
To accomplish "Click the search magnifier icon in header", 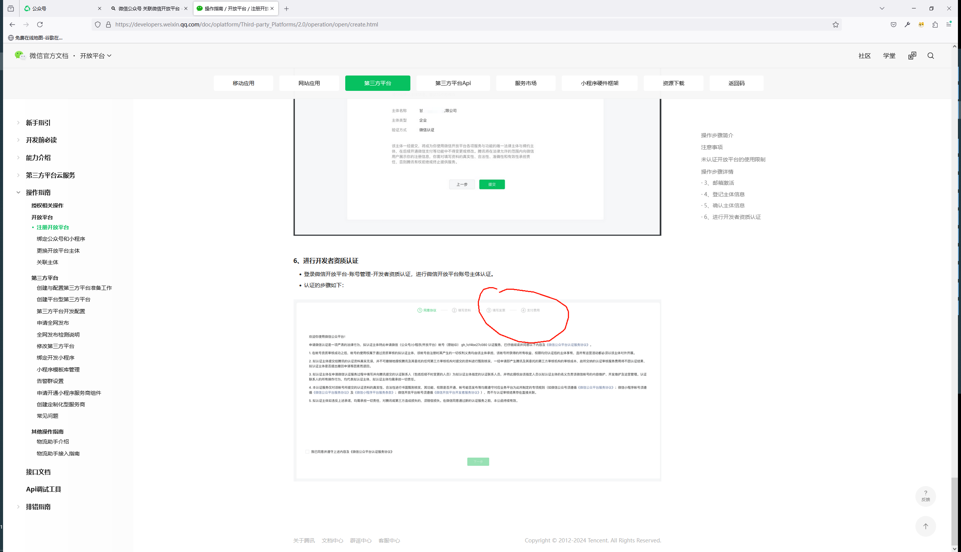I will pyautogui.click(x=930, y=56).
